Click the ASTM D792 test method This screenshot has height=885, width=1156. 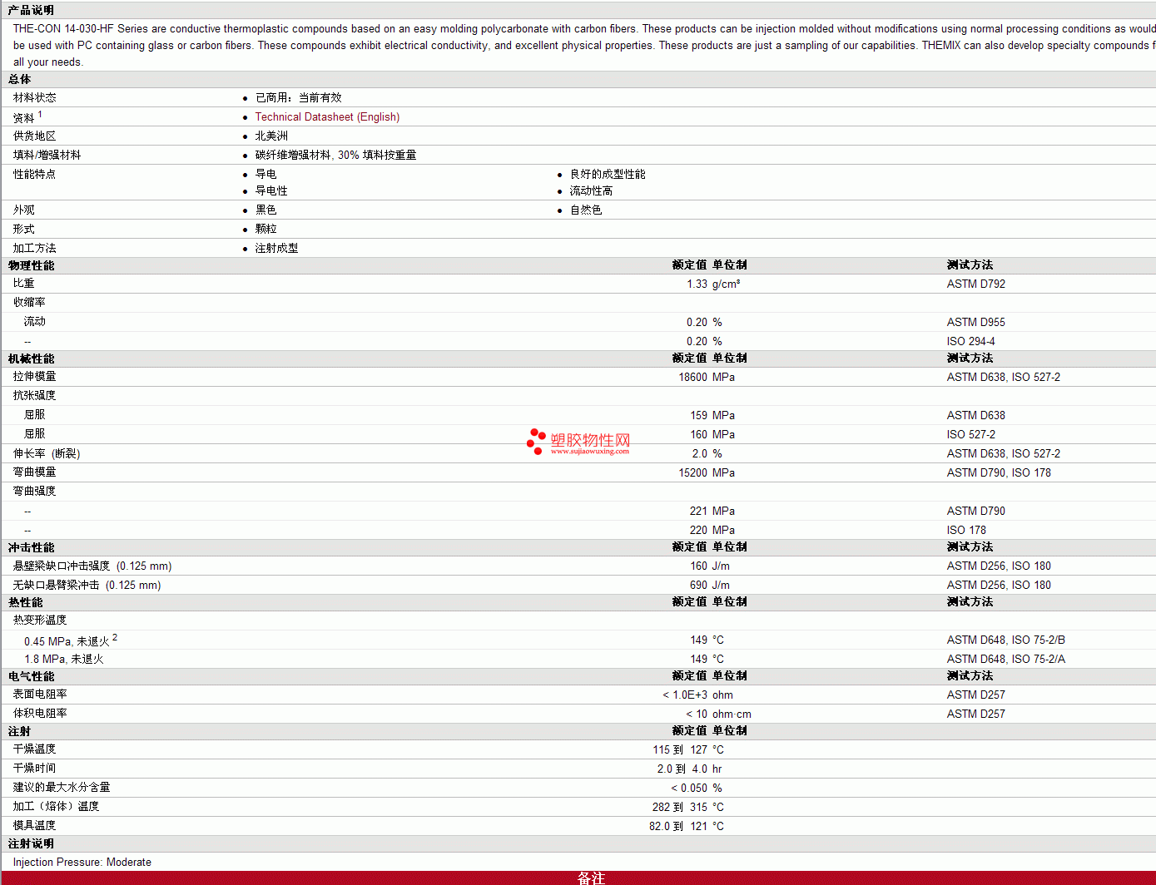976,284
